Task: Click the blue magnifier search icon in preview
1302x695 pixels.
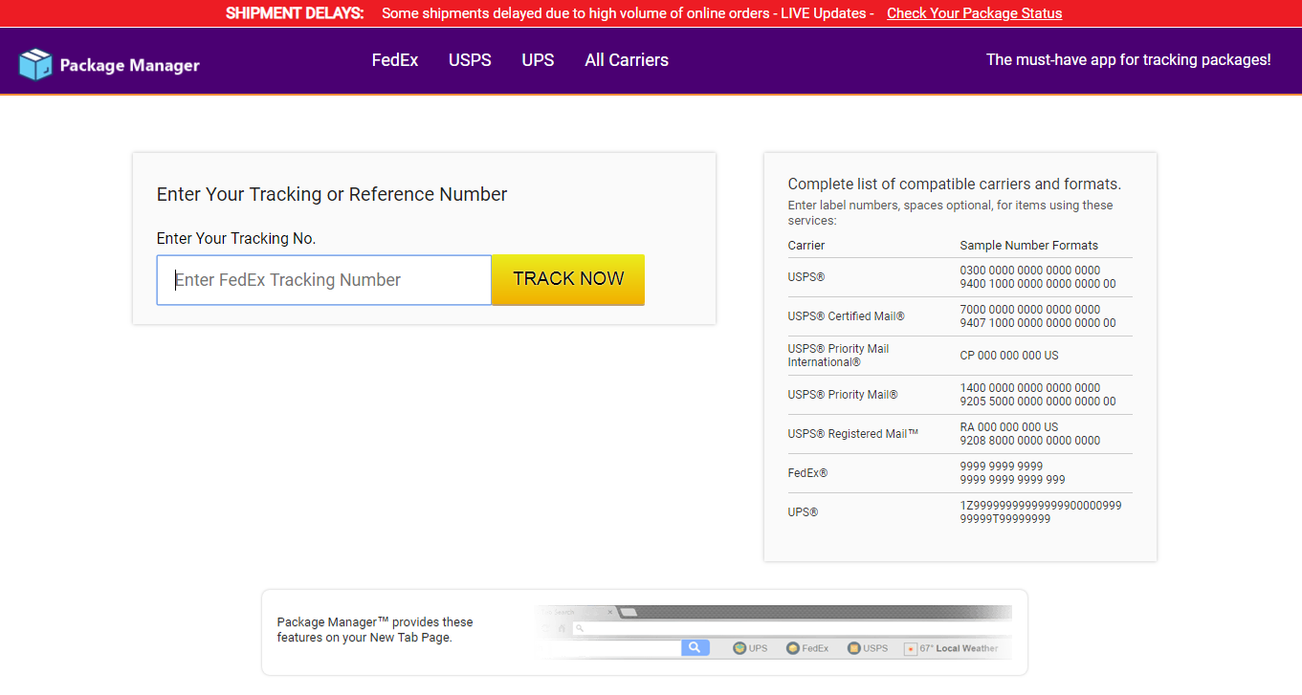Action: click(x=695, y=648)
